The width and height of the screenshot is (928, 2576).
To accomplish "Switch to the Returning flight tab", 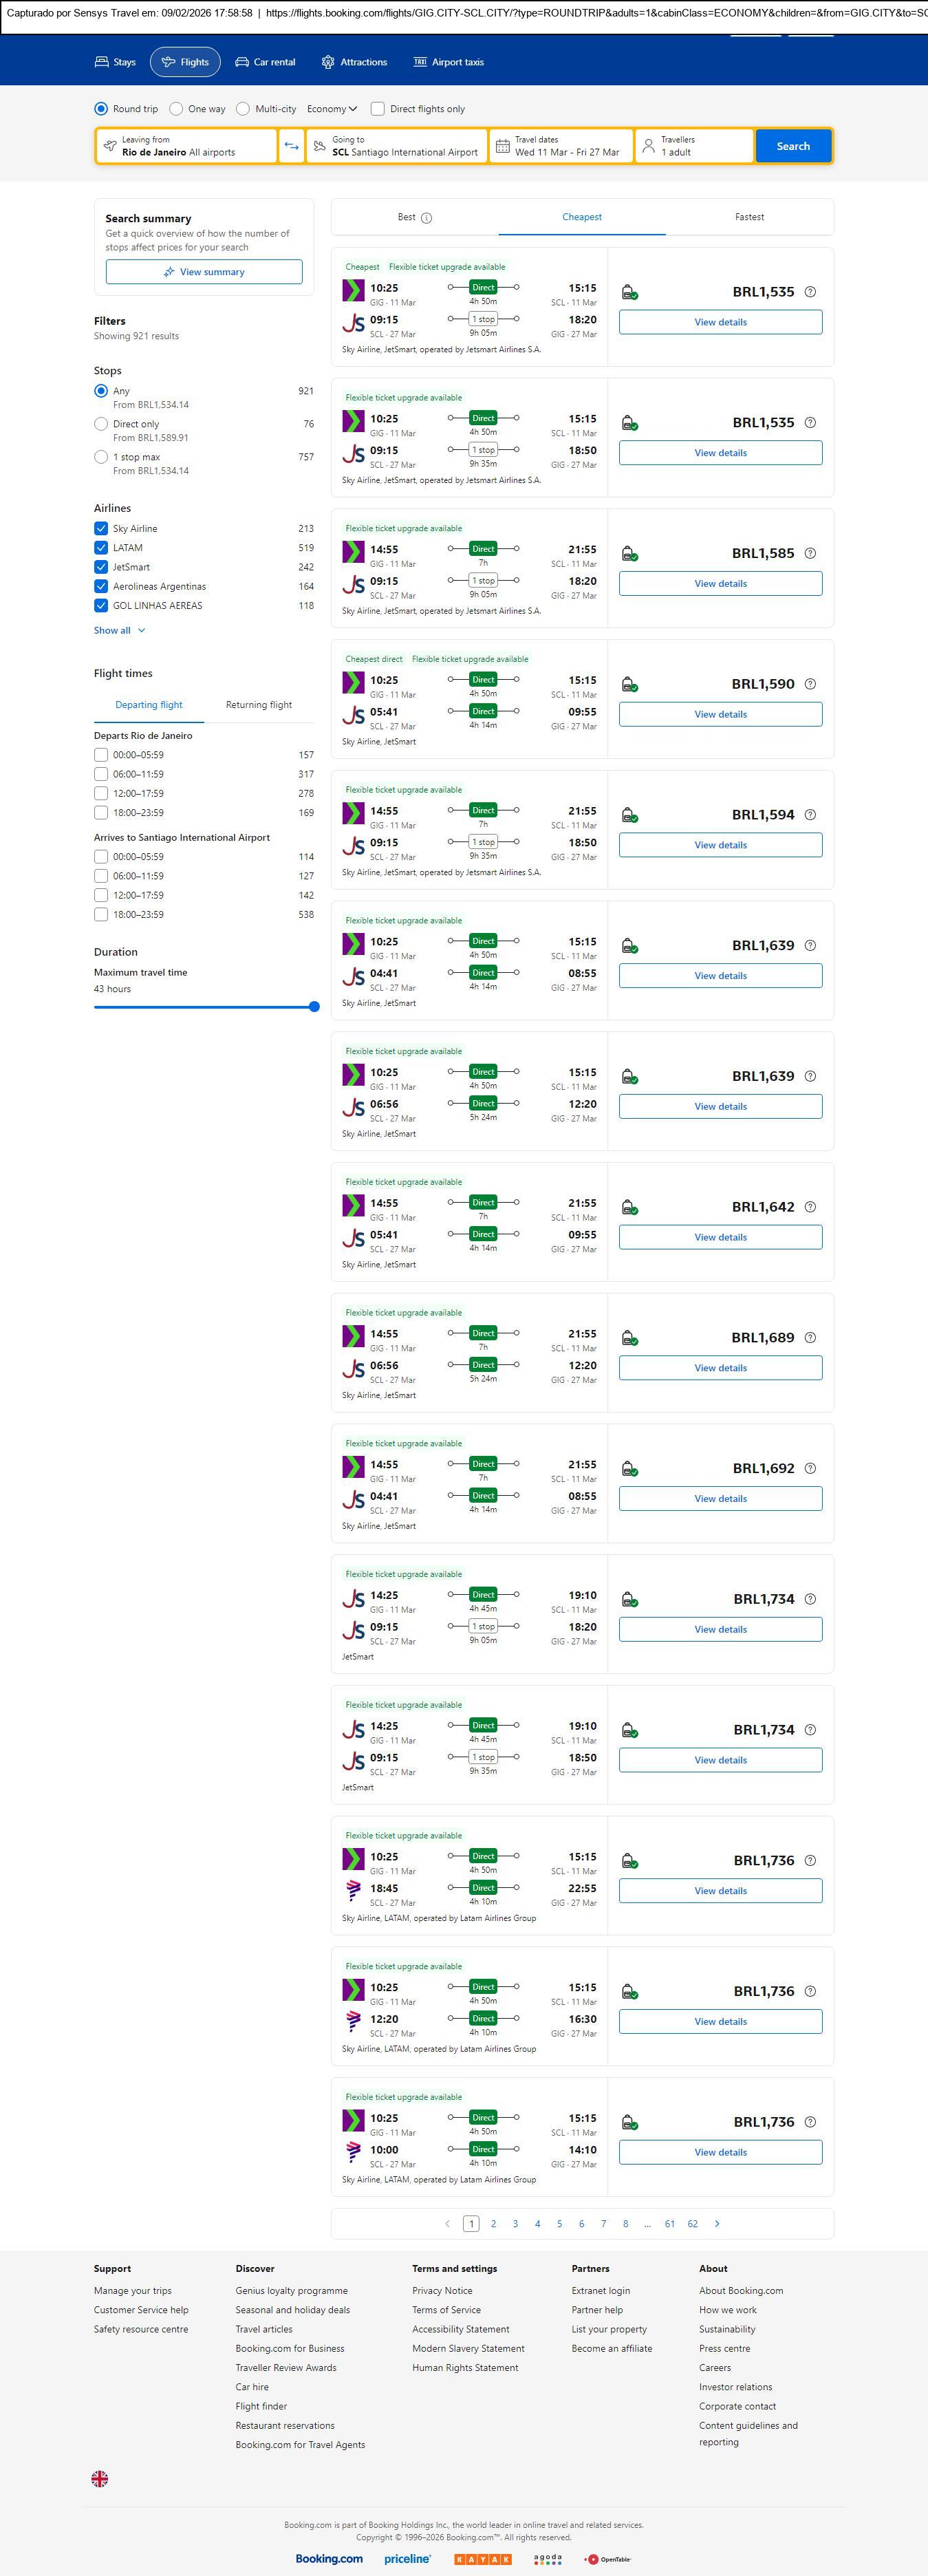I will 259,705.
